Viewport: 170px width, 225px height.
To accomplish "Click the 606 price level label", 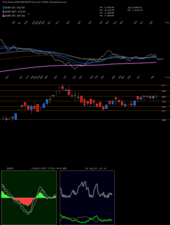I will click(x=164, y=97).
